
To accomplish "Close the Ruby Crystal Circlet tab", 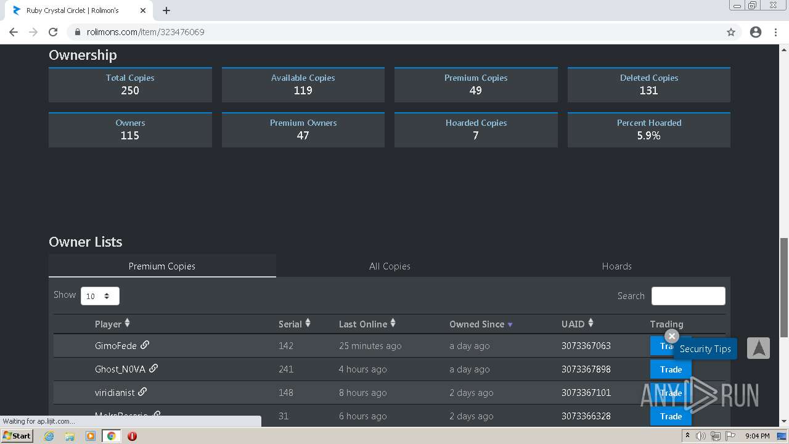I will (x=143, y=10).
